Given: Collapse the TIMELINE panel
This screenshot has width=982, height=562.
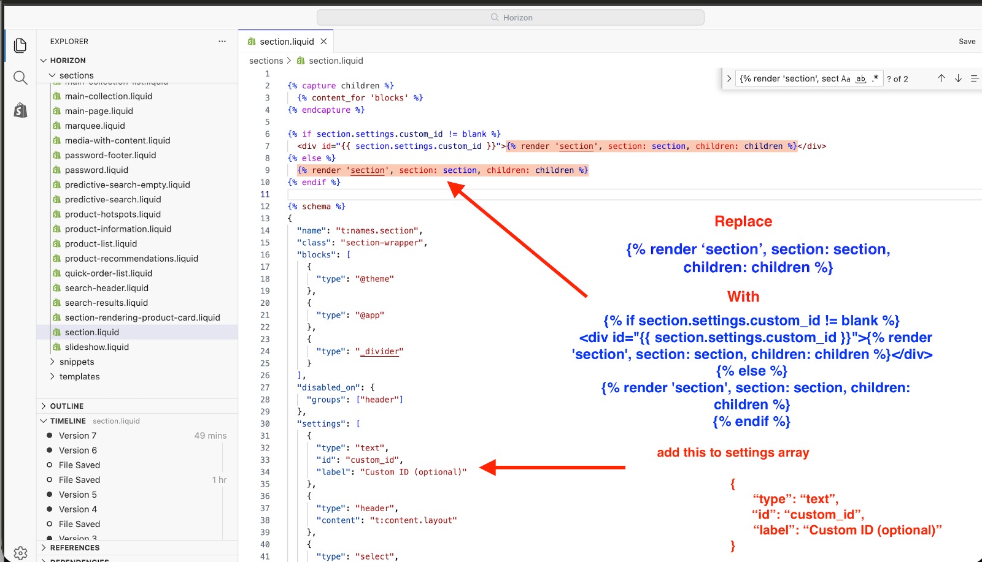Looking at the screenshot, I should pyautogui.click(x=68, y=420).
